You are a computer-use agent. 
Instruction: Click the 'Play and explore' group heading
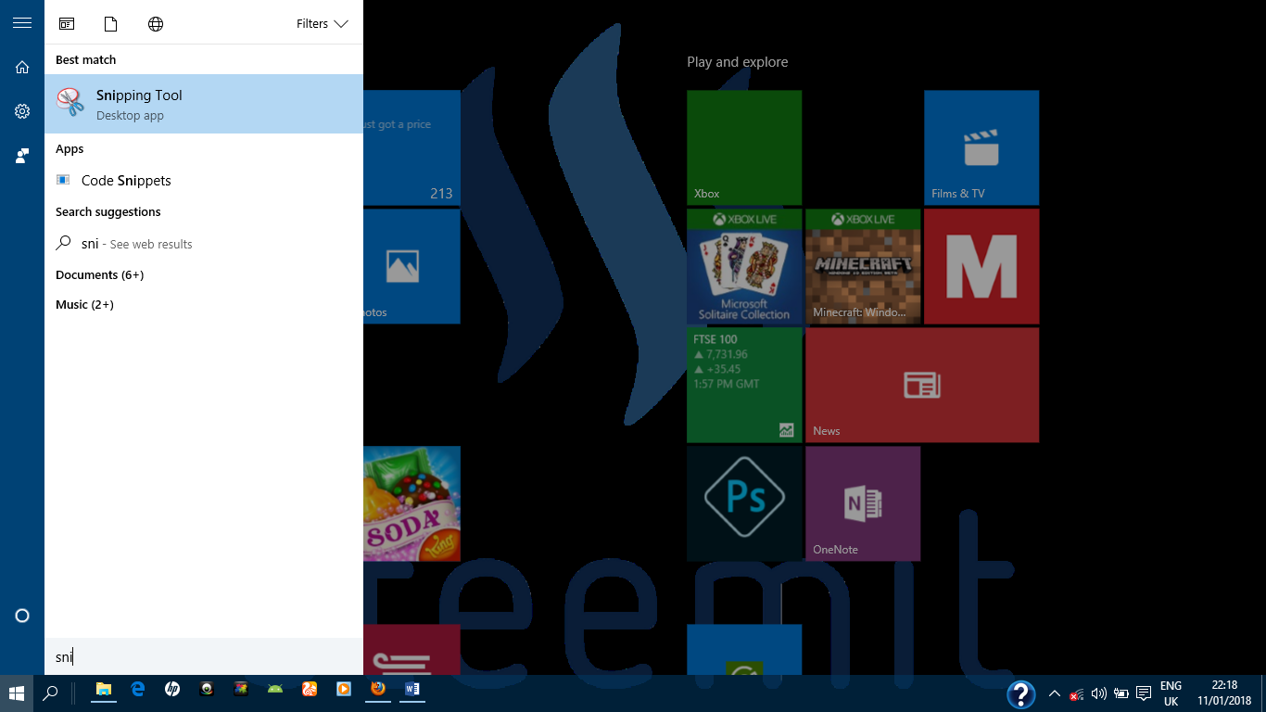tap(738, 62)
